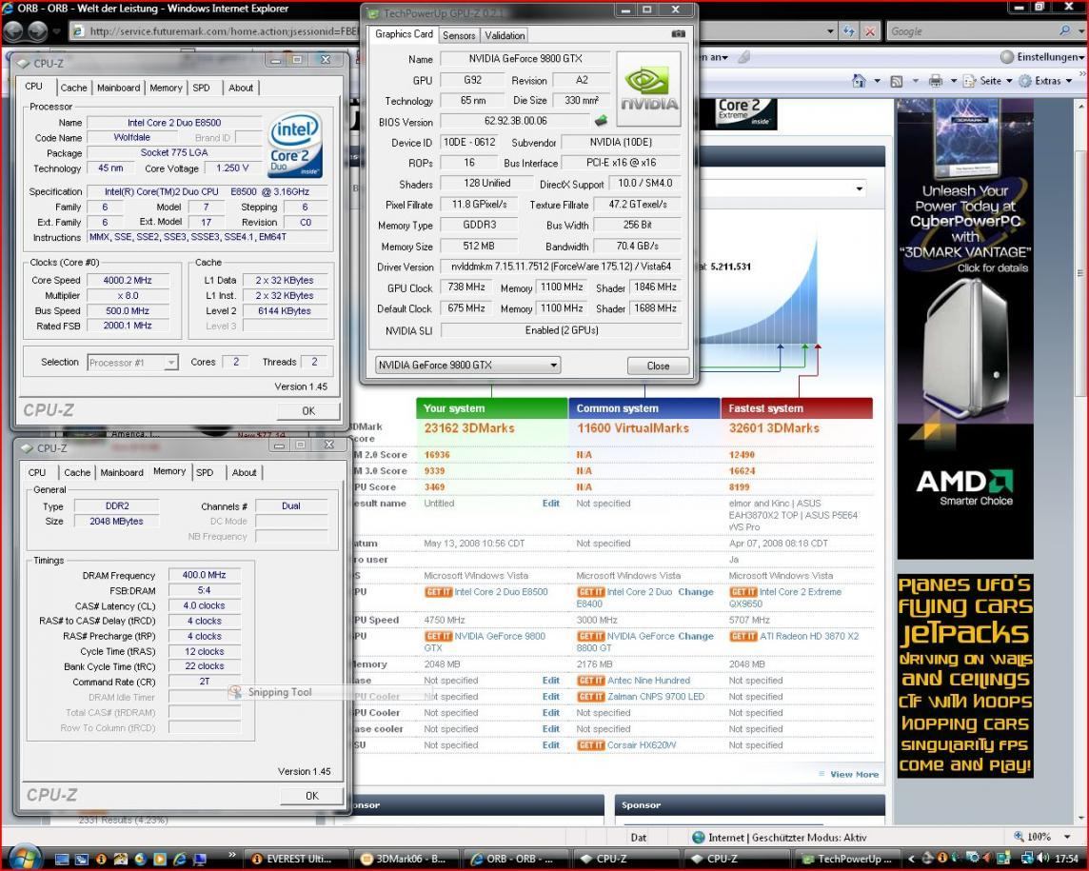Click GET IT badge beside Antec Nine Hundred
The image size is (1089, 871).
(x=591, y=681)
